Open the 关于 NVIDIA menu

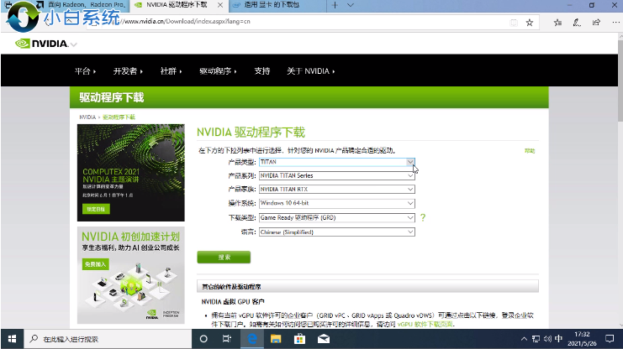[x=311, y=71]
